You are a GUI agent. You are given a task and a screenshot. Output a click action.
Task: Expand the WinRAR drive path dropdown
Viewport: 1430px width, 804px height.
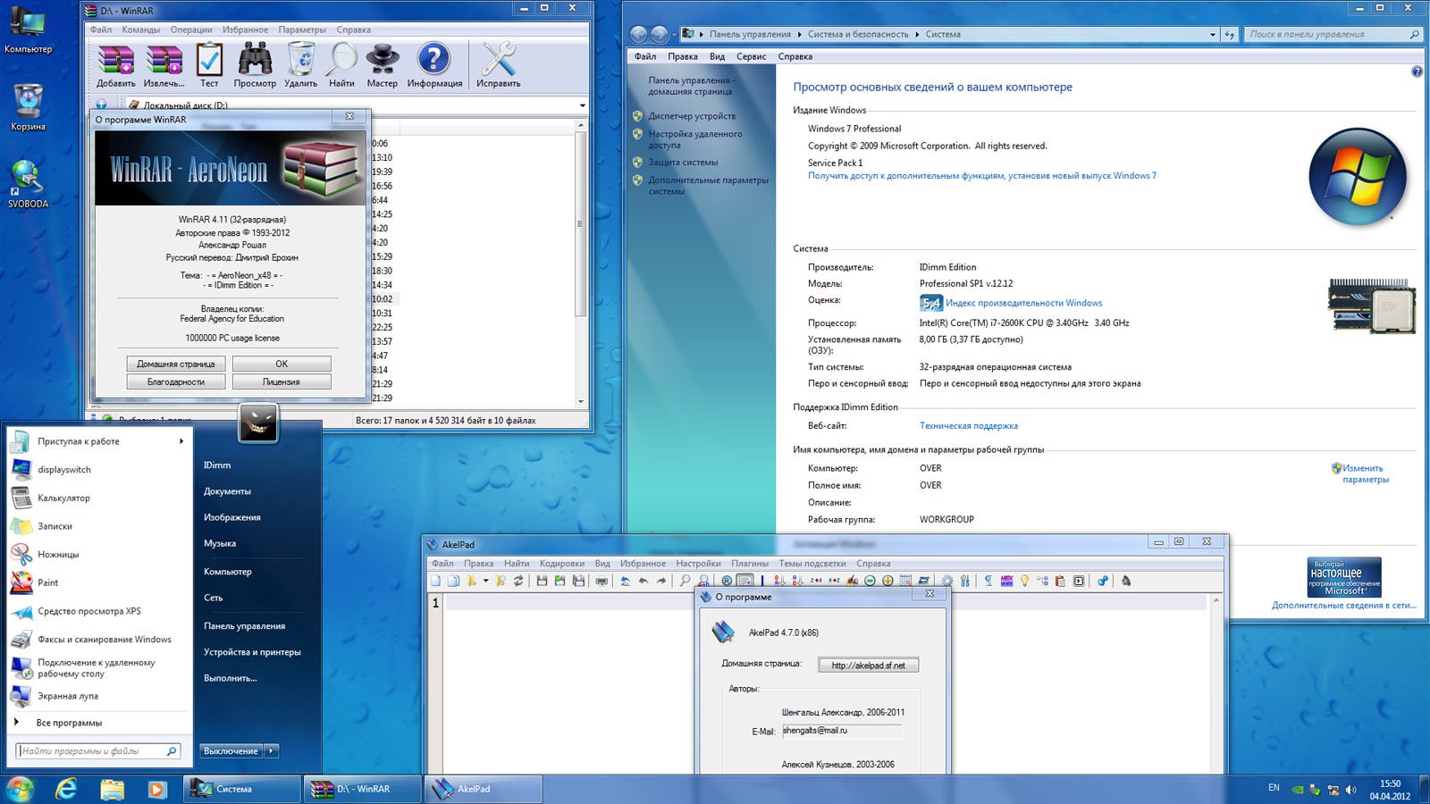pos(582,105)
